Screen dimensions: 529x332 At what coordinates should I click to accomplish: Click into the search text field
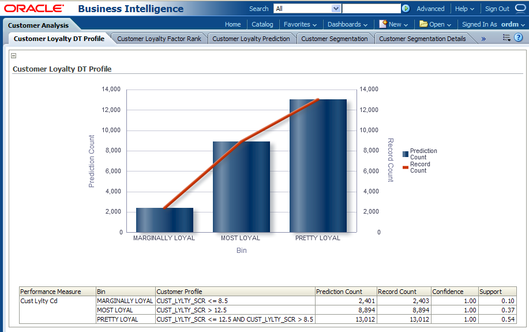(371, 9)
